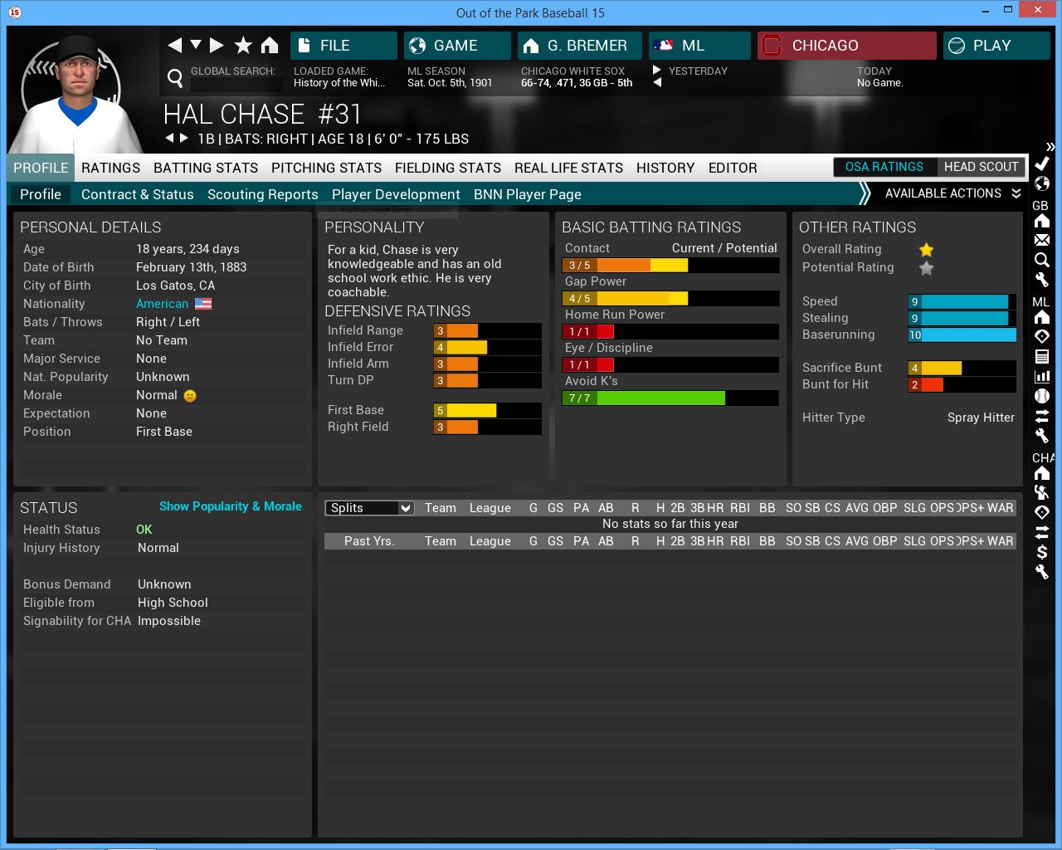The image size is (1062, 850).
Task: Click the baseball icon in right sidebar
Action: pyautogui.click(x=1042, y=396)
